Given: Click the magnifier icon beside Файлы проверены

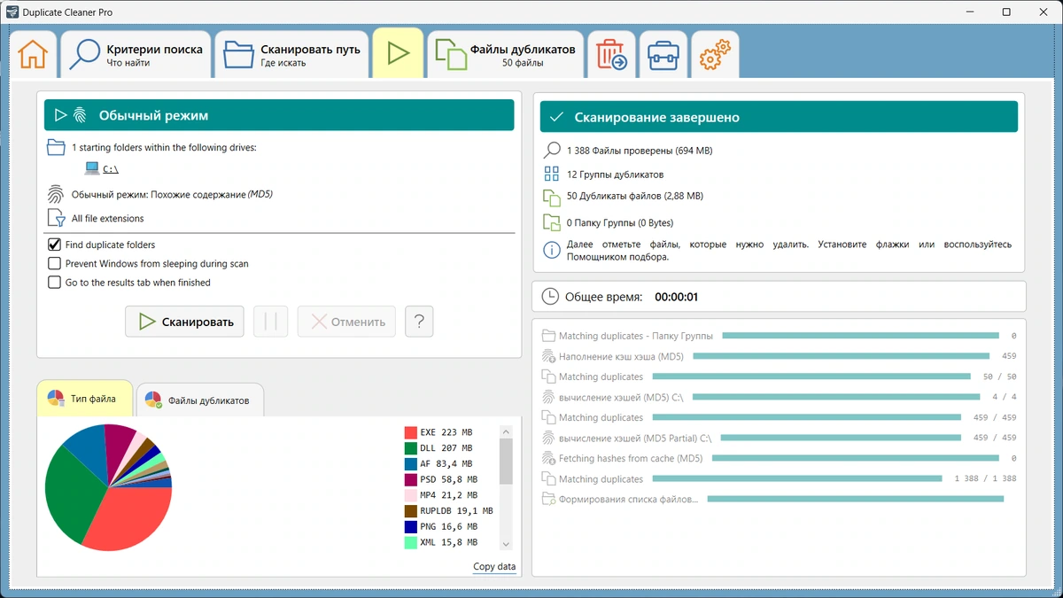Looking at the screenshot, I should coord(552,151).
